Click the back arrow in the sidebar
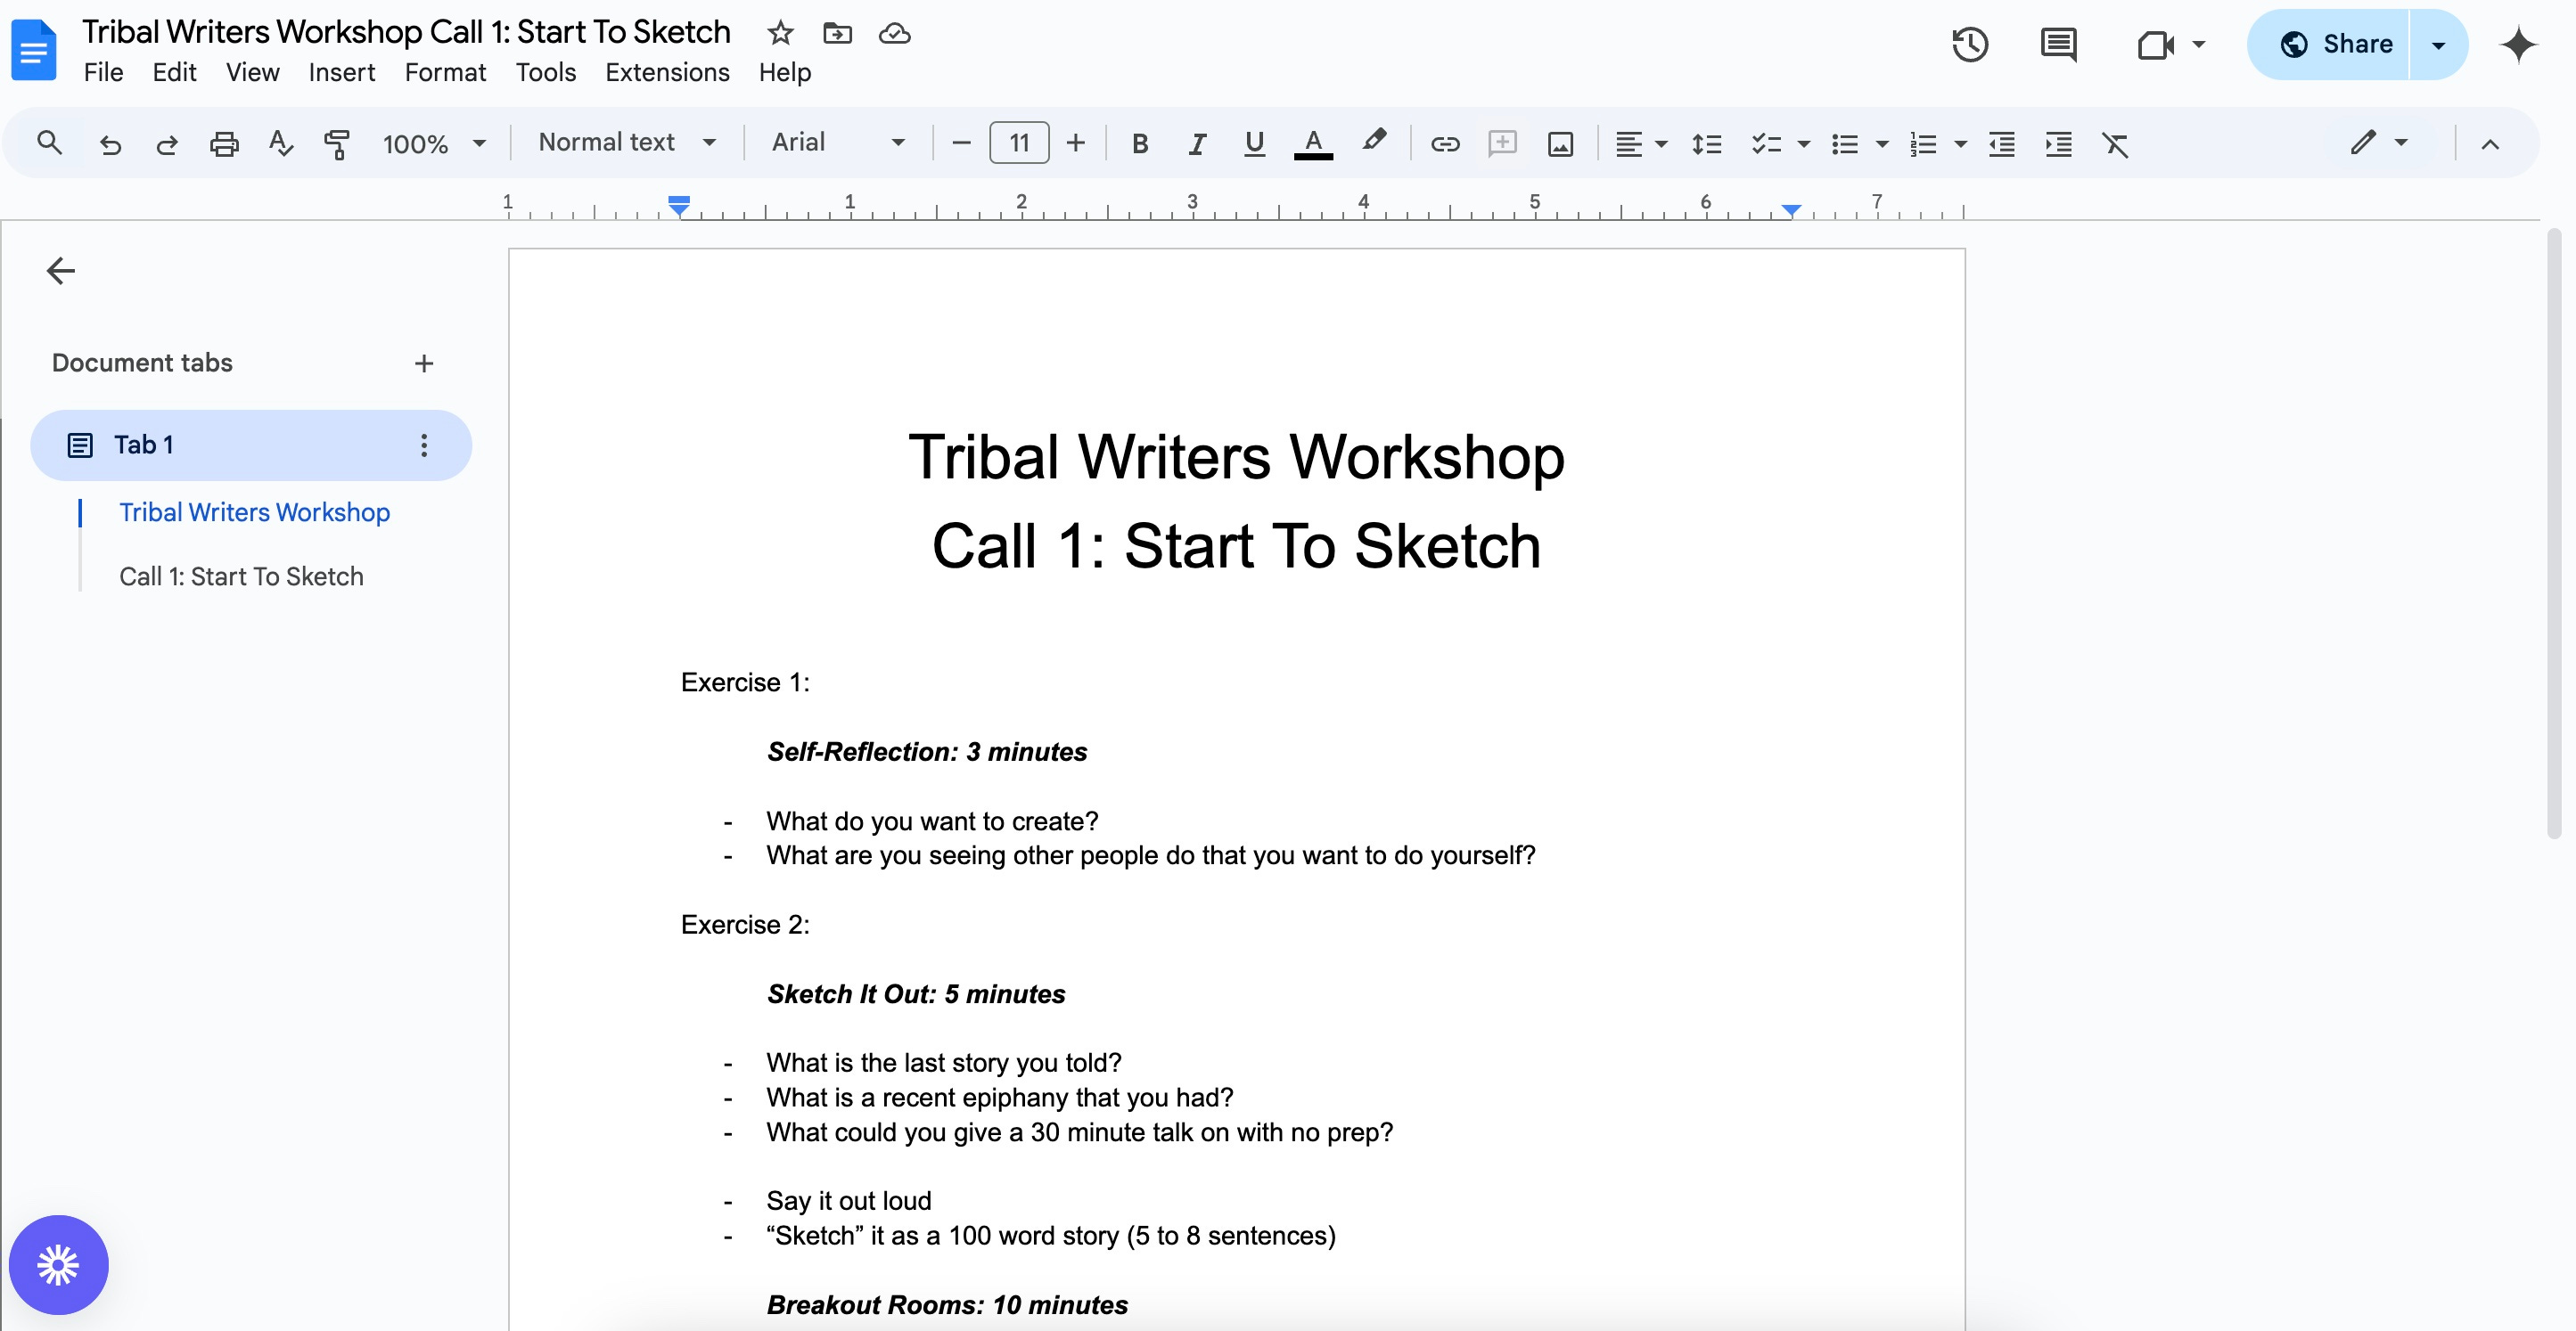This screenshot has height=1331, width=2576. [x=61, y=271]
